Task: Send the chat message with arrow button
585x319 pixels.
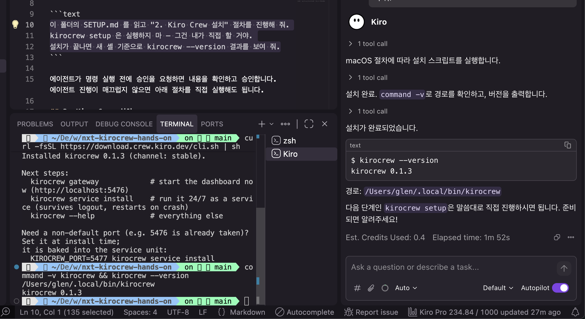Action: (564, 269)
